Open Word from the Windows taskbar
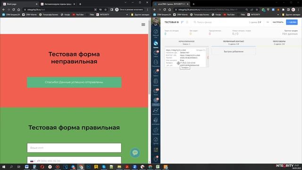 pos(26,167)
